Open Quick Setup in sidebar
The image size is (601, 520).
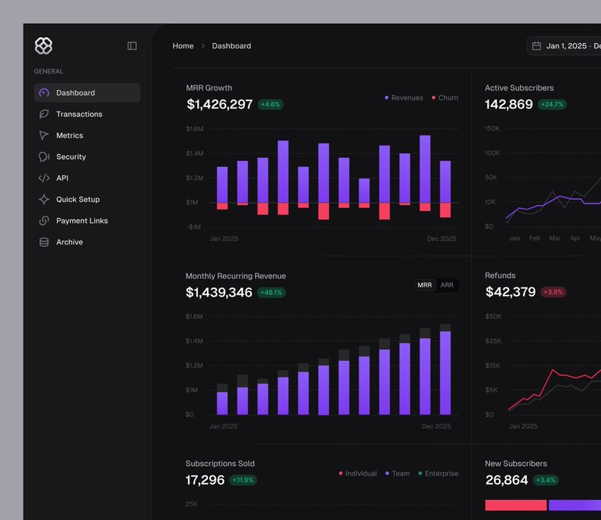pos(87,200)
